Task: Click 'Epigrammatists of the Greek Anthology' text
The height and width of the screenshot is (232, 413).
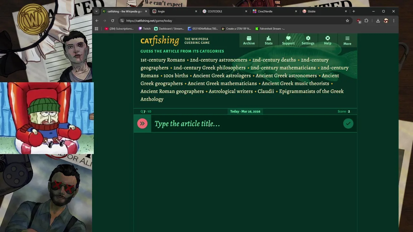Action: pos(242,95)
